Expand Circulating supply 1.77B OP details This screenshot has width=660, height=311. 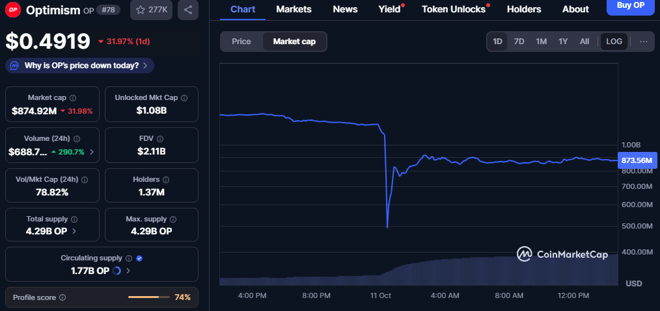click(x=128, y=271)
